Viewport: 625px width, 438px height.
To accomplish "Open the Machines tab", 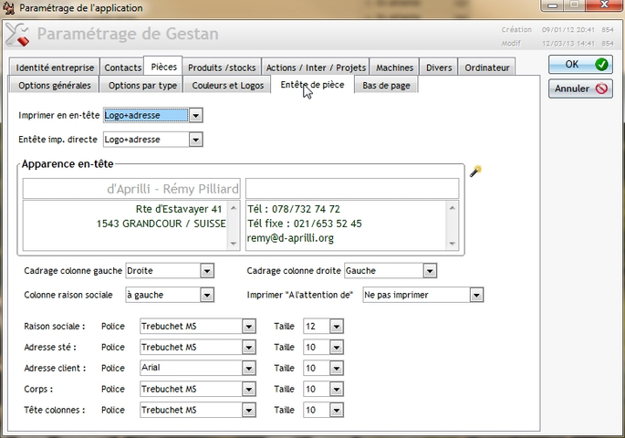I will point(395,68).
